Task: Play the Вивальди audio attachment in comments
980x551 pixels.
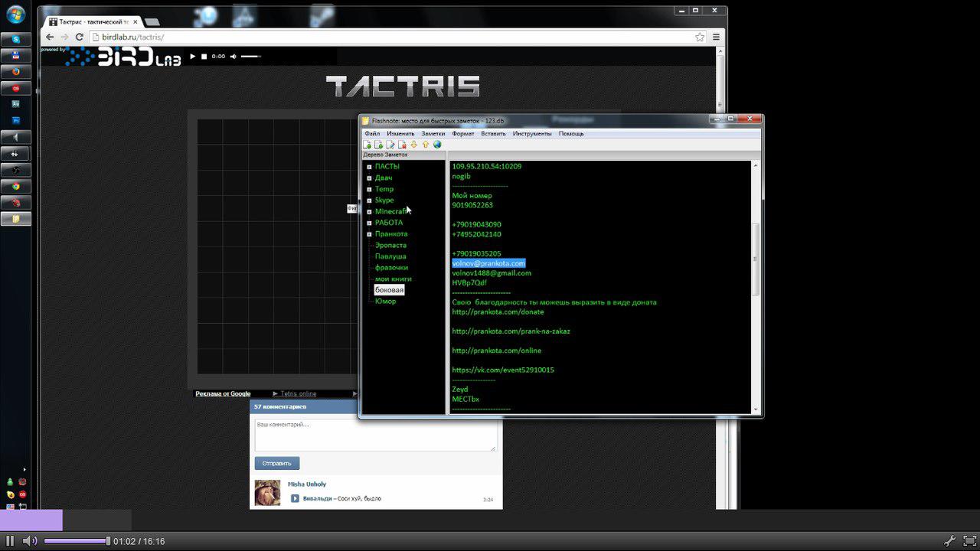Action: 296,499
